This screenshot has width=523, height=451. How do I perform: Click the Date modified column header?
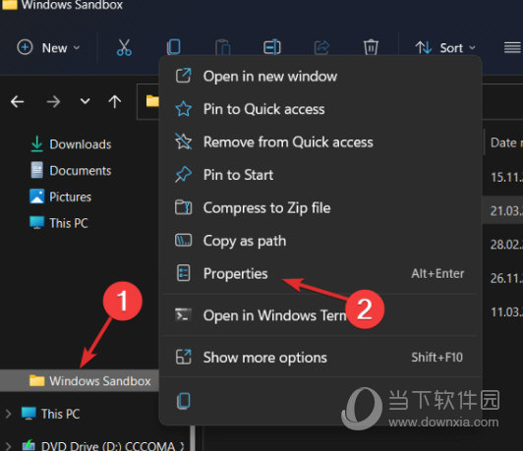505,142
